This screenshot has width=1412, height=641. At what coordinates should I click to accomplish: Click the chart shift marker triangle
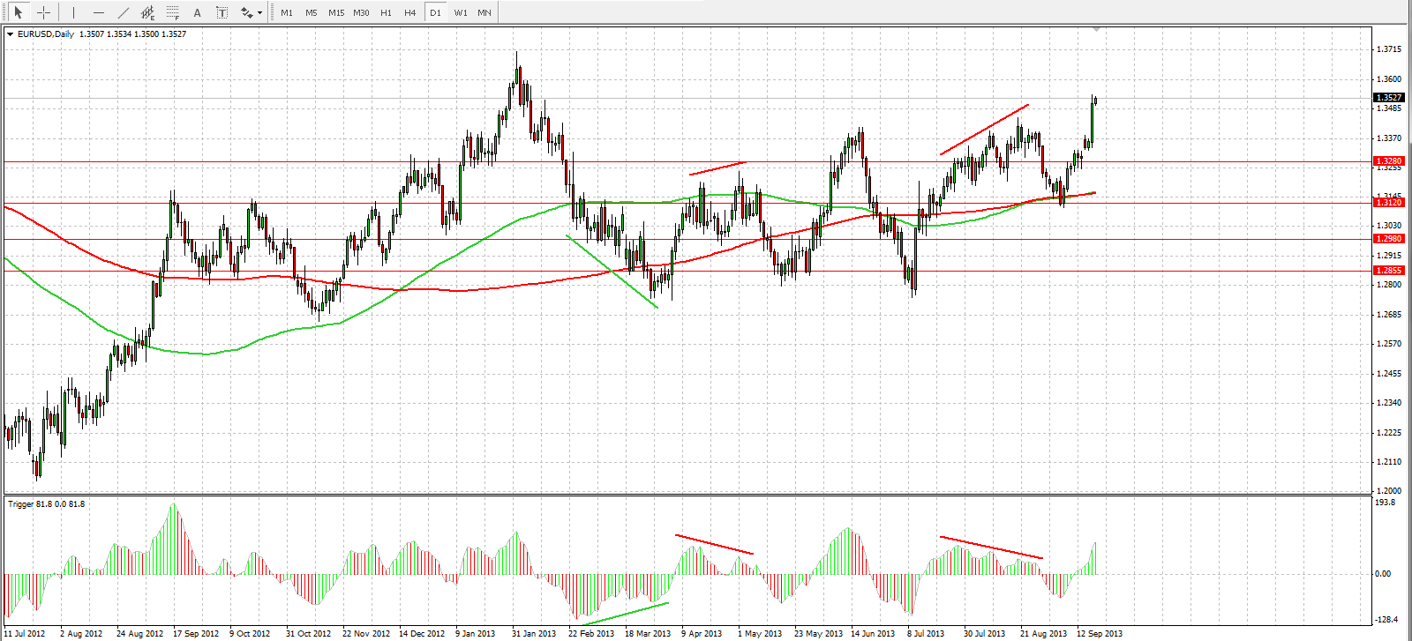click(x=1097, y=29)
